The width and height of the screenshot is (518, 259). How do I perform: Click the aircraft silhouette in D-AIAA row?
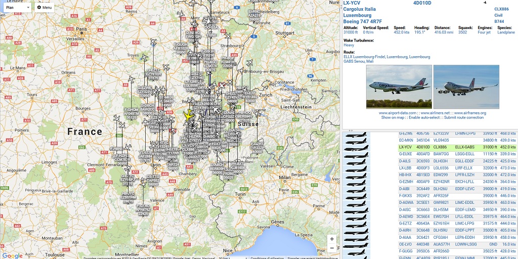(356, 238)
